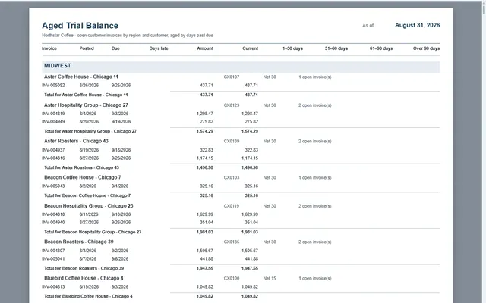Click the "Total for Beacon Coffee House - Chicago 7" label
The height and width of the screenshot is (303, 486).
[87, 195]
